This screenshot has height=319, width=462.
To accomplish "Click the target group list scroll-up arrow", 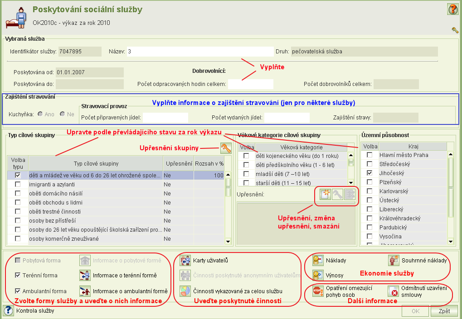I will coord(228,175).
